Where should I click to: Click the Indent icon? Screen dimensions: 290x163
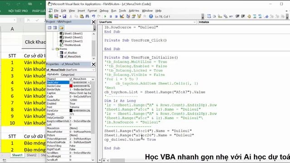(237, 16)
